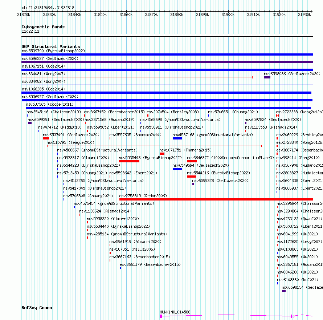Open nsv4575454 (gnomADStructuralVariants) variant
This screenshot has width=323, height=320.
coord(114,203)
